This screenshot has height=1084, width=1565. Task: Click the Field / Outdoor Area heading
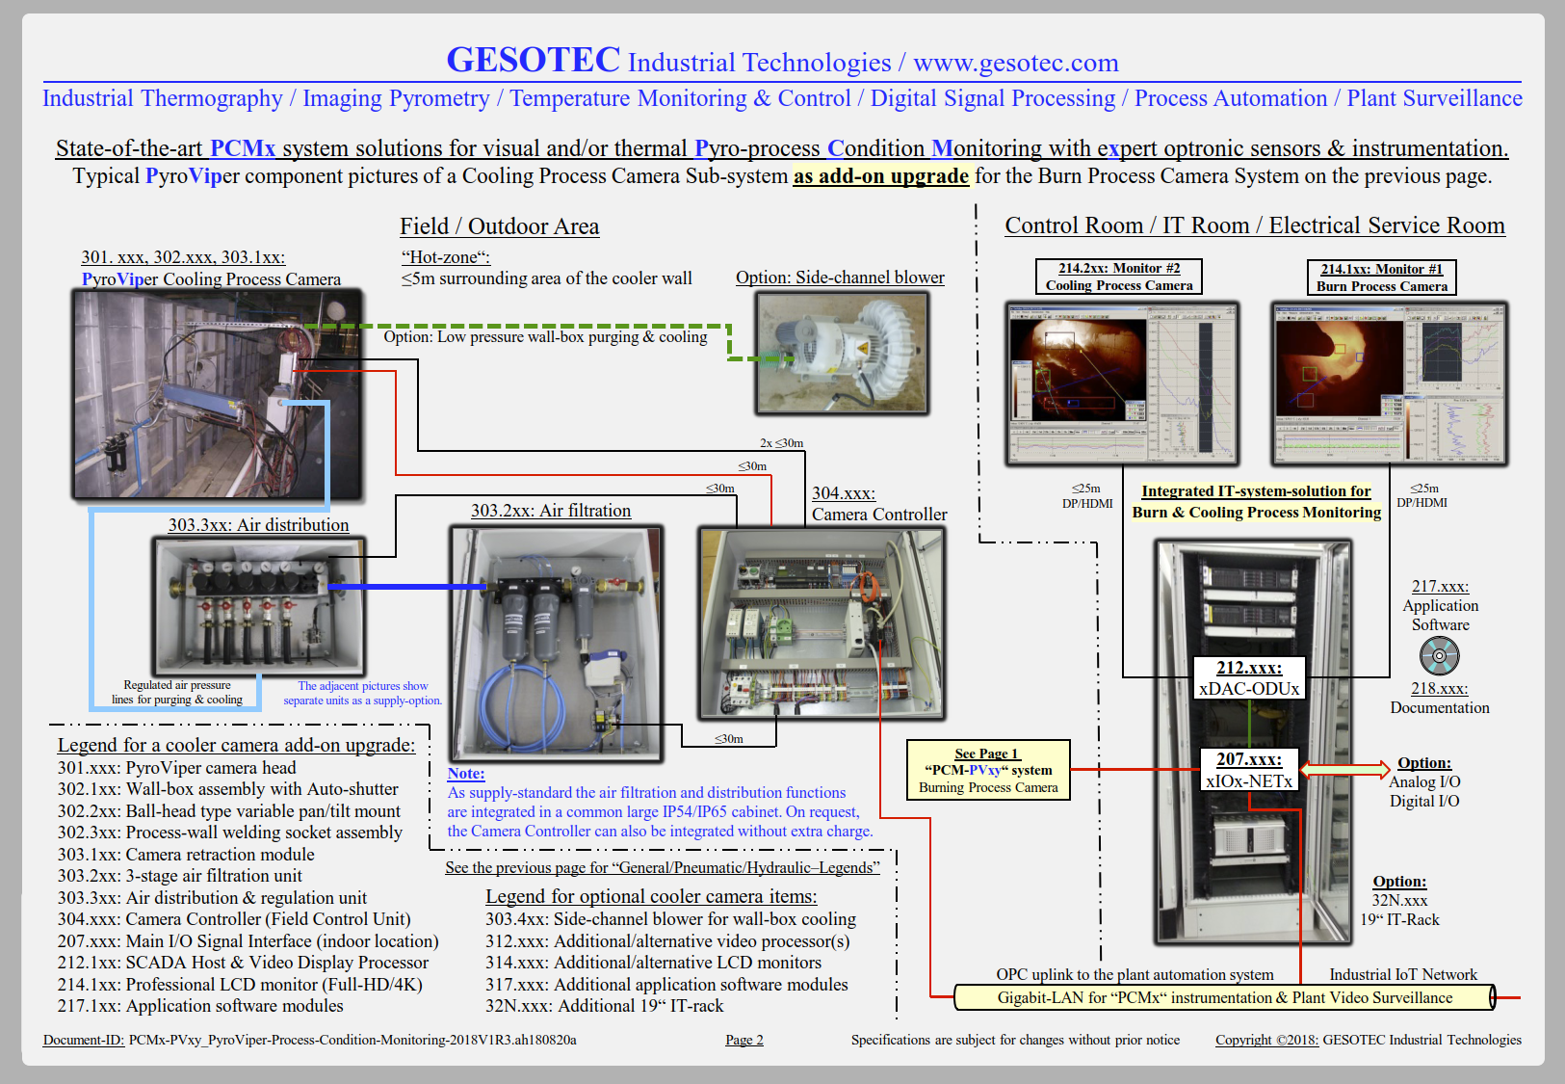click(500, 226)
